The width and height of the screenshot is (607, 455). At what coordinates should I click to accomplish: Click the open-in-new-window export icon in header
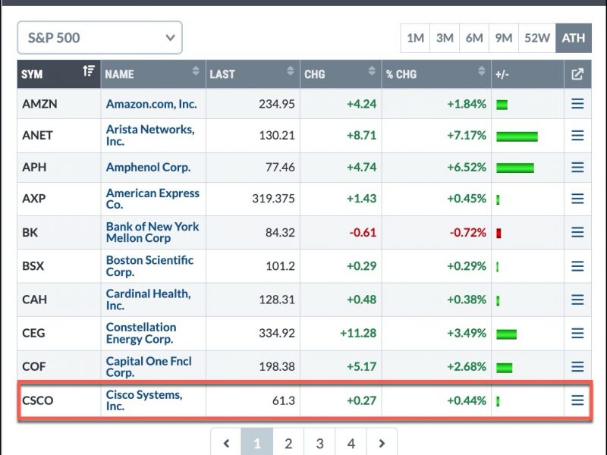[x=577, y=74]
